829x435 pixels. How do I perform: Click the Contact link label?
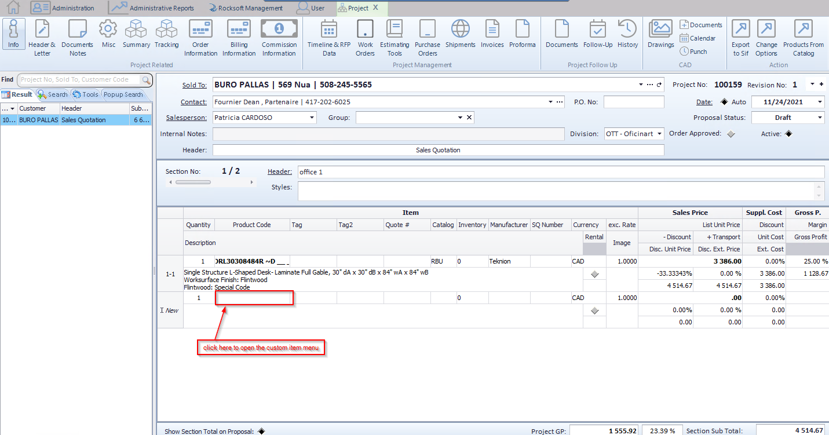coord(193,102)
